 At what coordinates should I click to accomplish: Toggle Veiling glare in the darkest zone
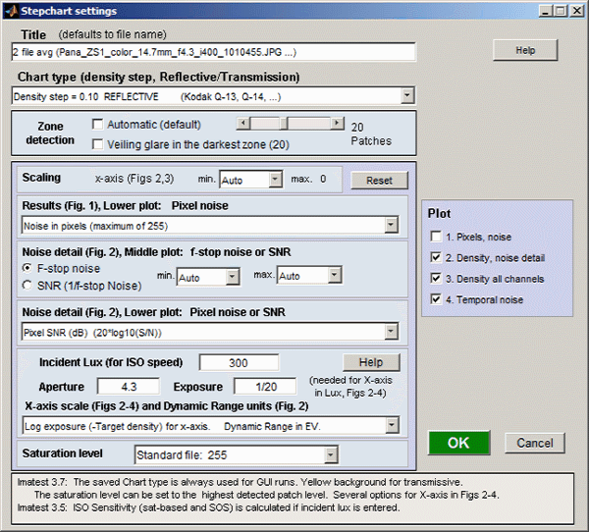pyautogui.click(x=97, y=144)
